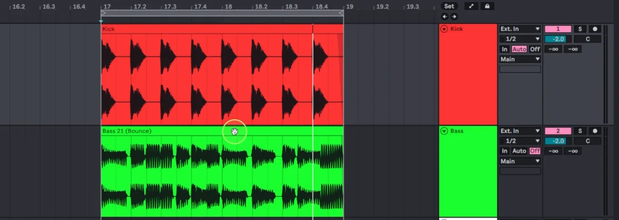Toggle the Lock Envelopes padlock icon
This screenshot has width=619, height=220.
(x=487, y=6)
